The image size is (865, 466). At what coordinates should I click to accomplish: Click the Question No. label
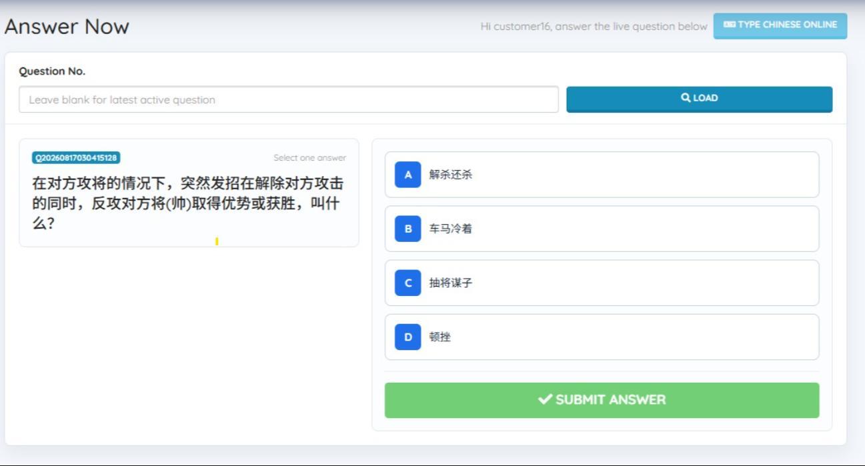[x=52, y=71]
